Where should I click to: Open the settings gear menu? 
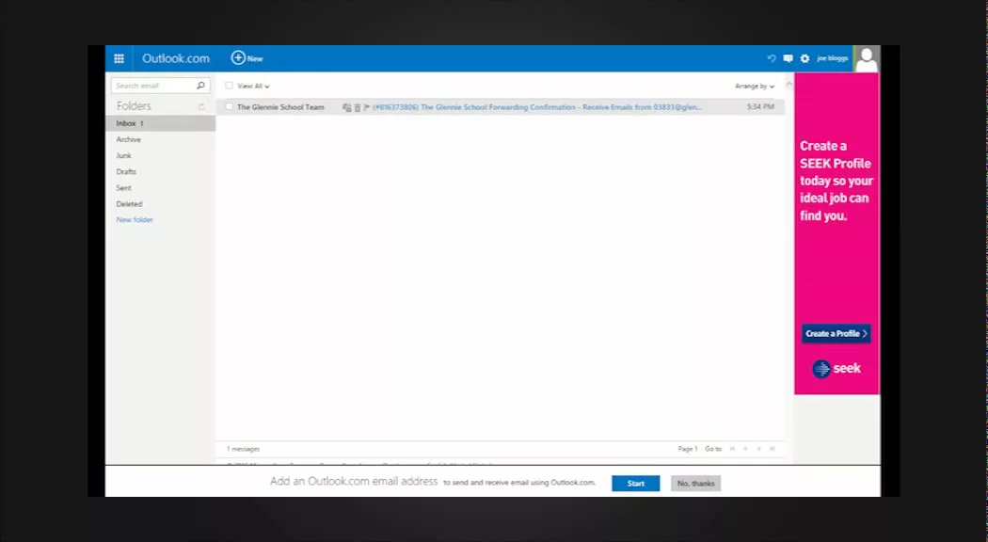click(805, 58)
